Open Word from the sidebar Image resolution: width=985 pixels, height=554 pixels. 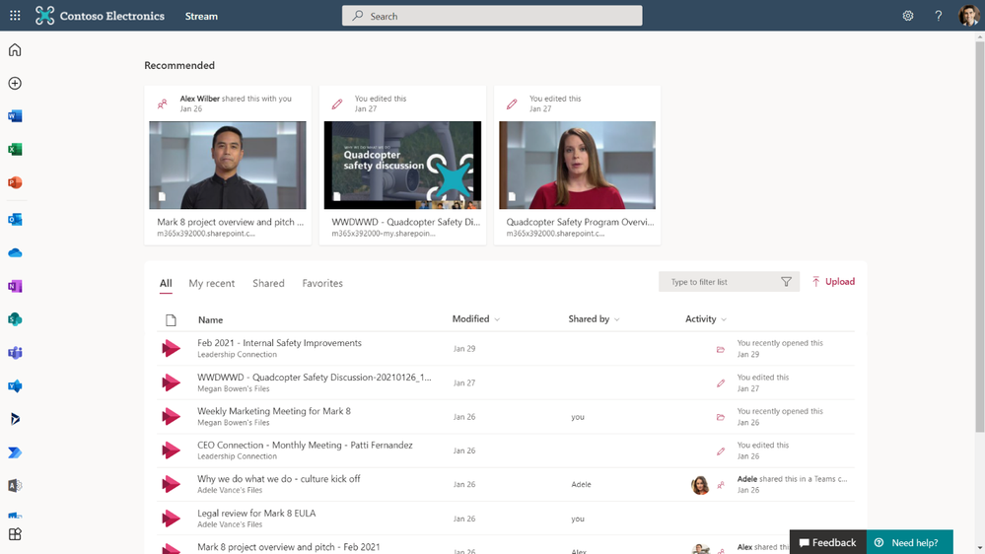point(15,116)
